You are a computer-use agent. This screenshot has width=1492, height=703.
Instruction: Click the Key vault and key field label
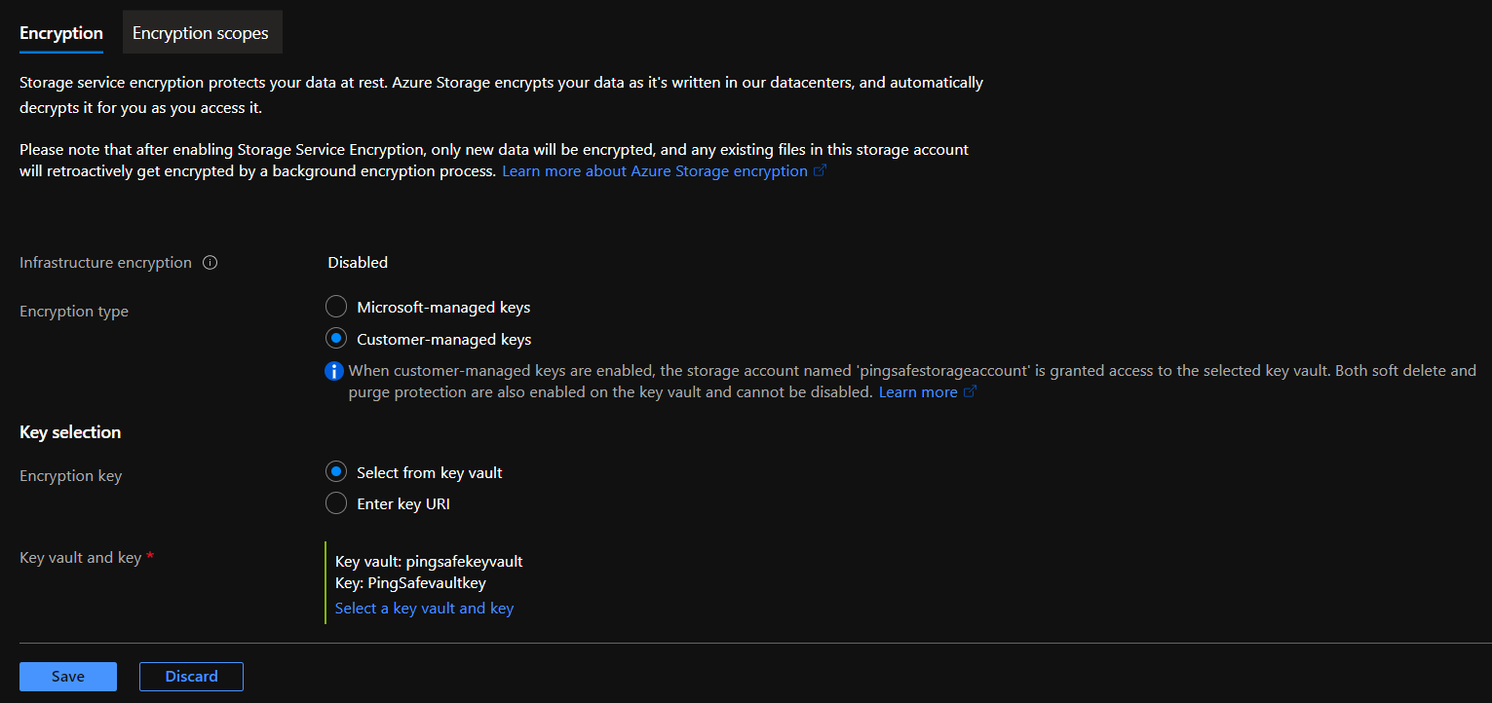point(80,558)
